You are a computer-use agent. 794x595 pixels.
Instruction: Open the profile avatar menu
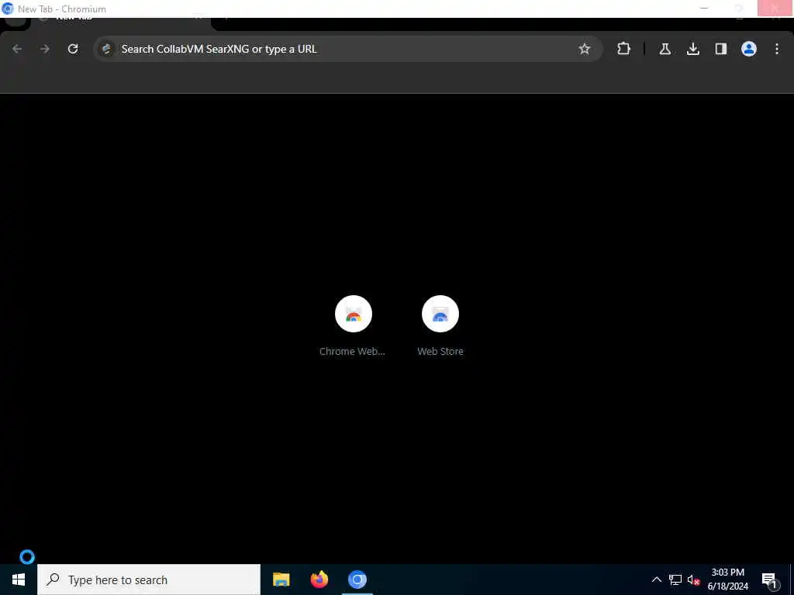748,49
